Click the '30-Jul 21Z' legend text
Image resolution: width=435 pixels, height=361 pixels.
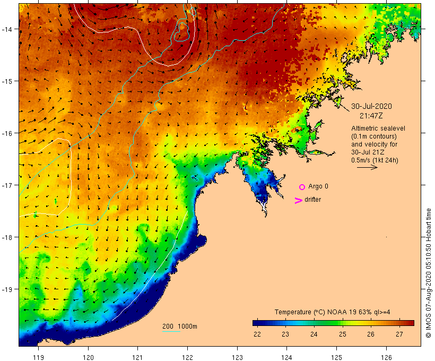tap(368, 152)
